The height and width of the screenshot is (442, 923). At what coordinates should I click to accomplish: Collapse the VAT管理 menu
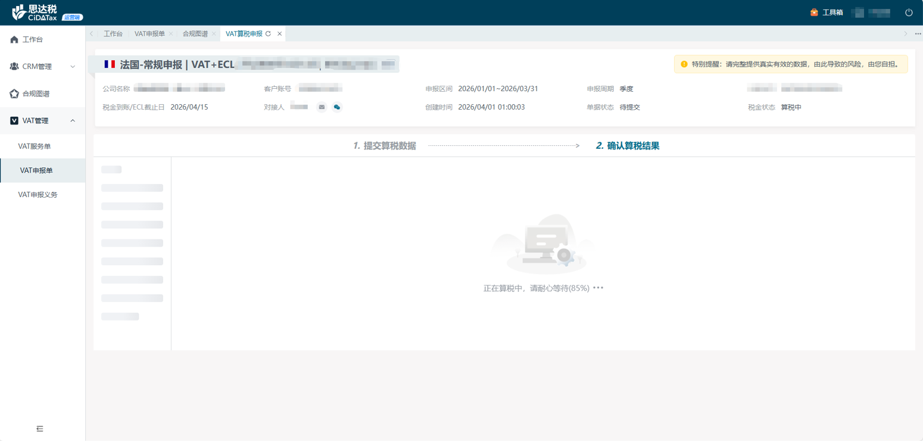tap(42, 121)
